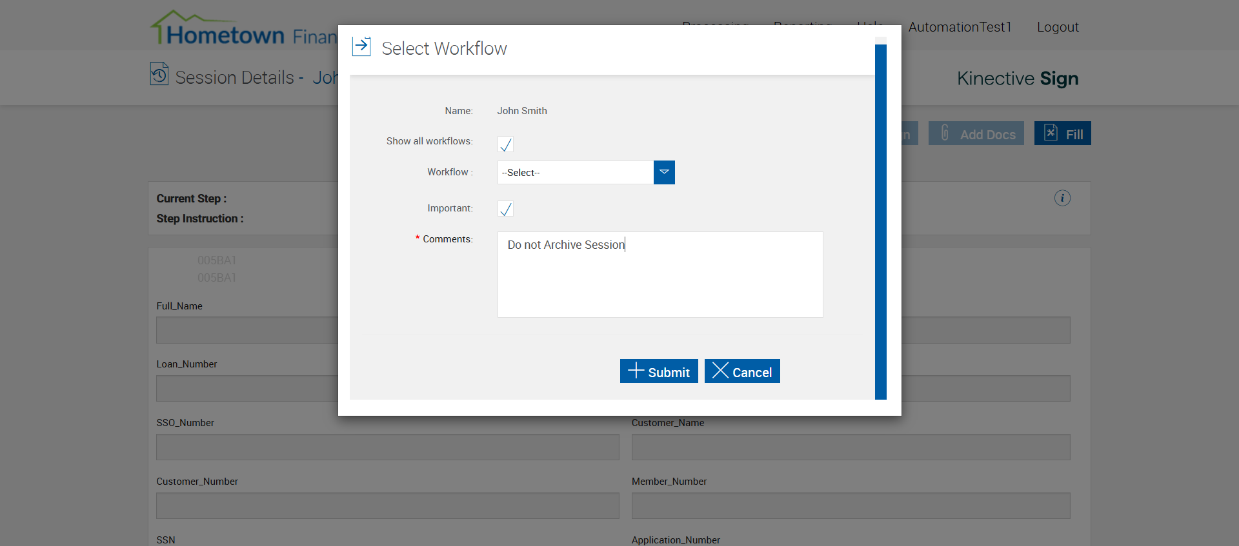Click the --Select-- workflow combo box

coord(575,173)
